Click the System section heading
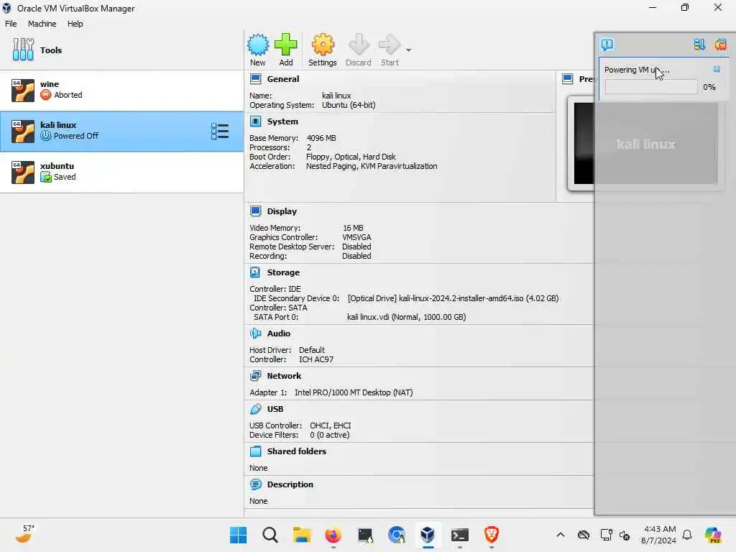The height and width of the screenshot is (552, 736). 282,121
